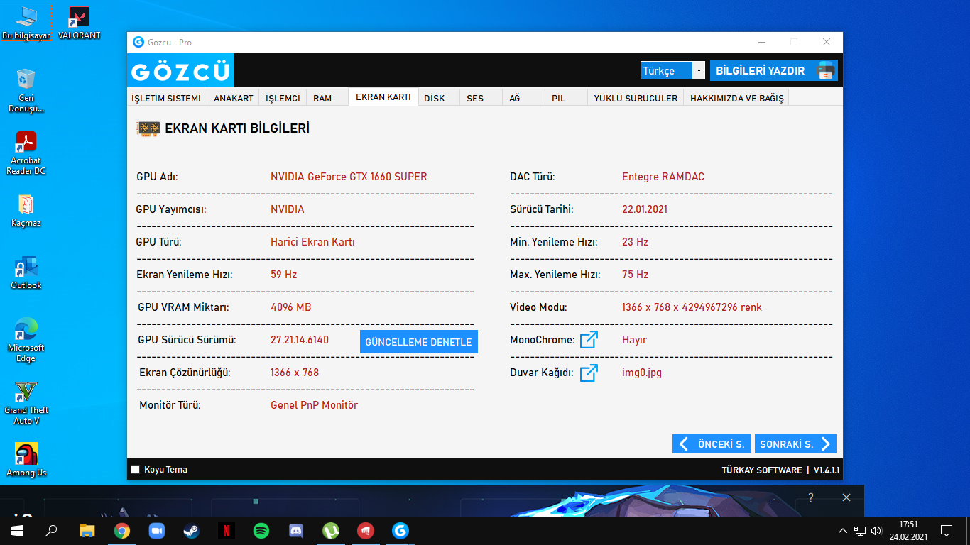Click the driver date 22.01.2021
The width and height of the screenshot is (970, 545).
(x=645, y=209)
